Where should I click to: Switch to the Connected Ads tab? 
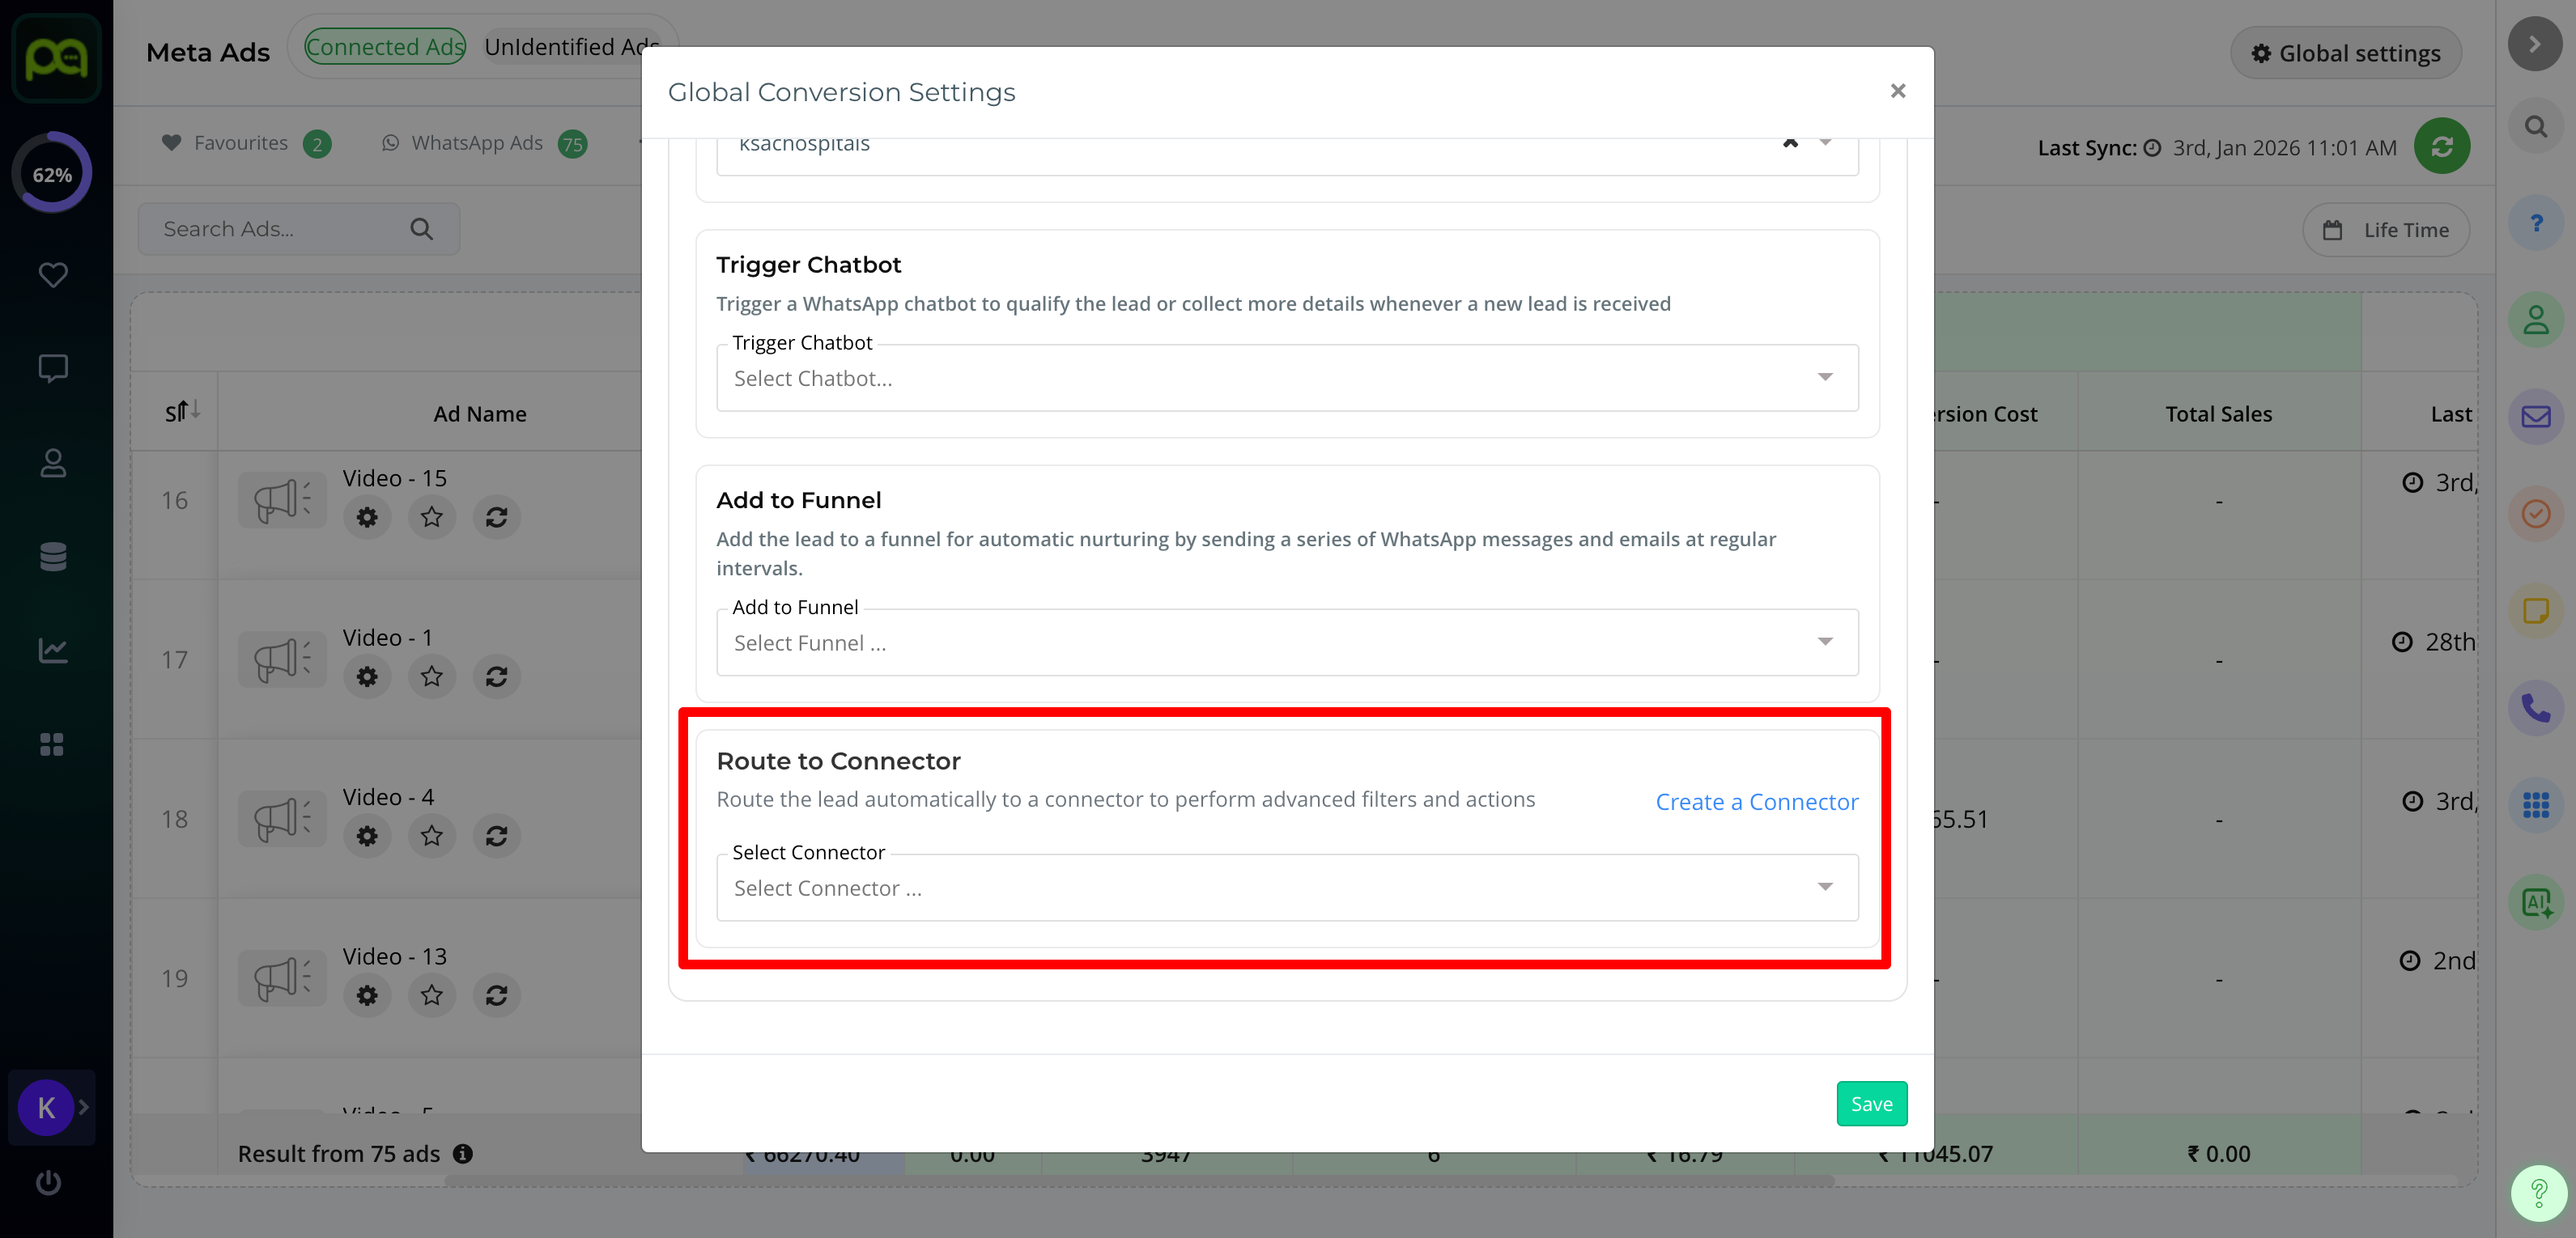click(x=385, y=47)
